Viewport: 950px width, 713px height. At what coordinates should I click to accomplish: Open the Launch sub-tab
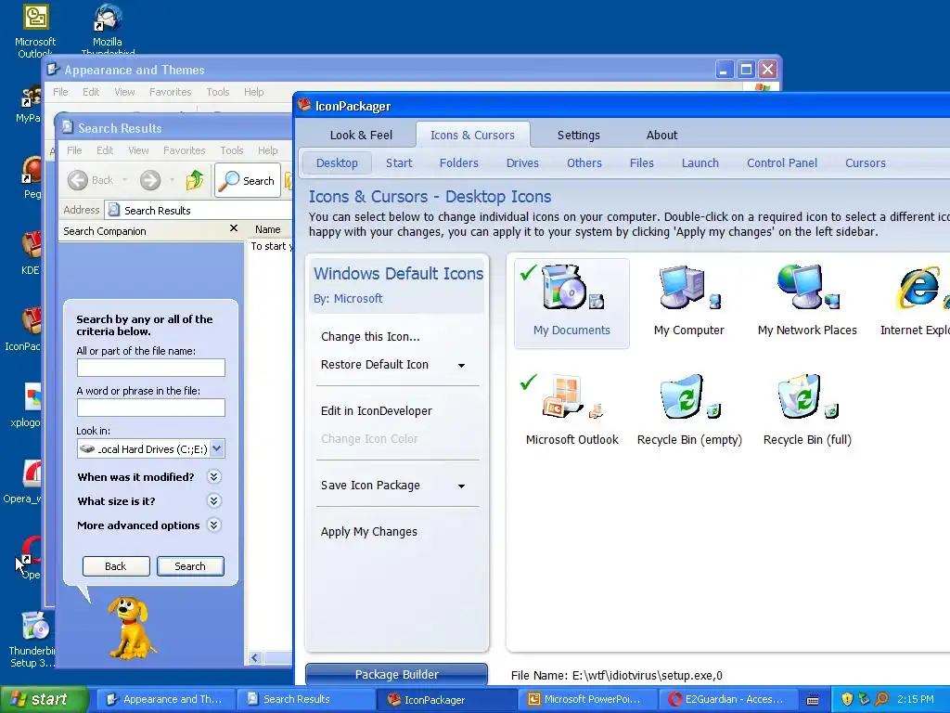pos(700,163)
